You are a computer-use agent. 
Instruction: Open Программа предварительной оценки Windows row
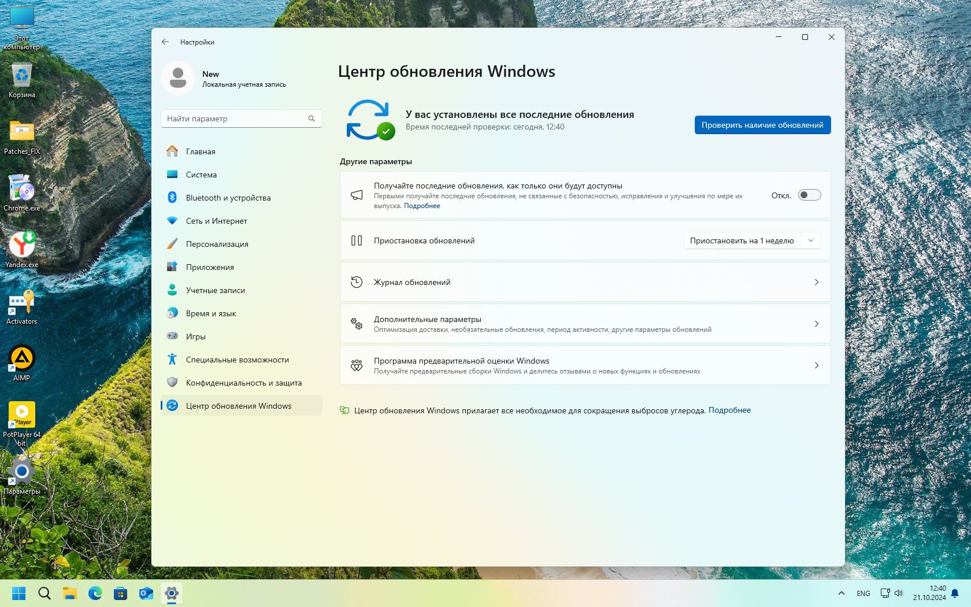(x=585, y=365)
